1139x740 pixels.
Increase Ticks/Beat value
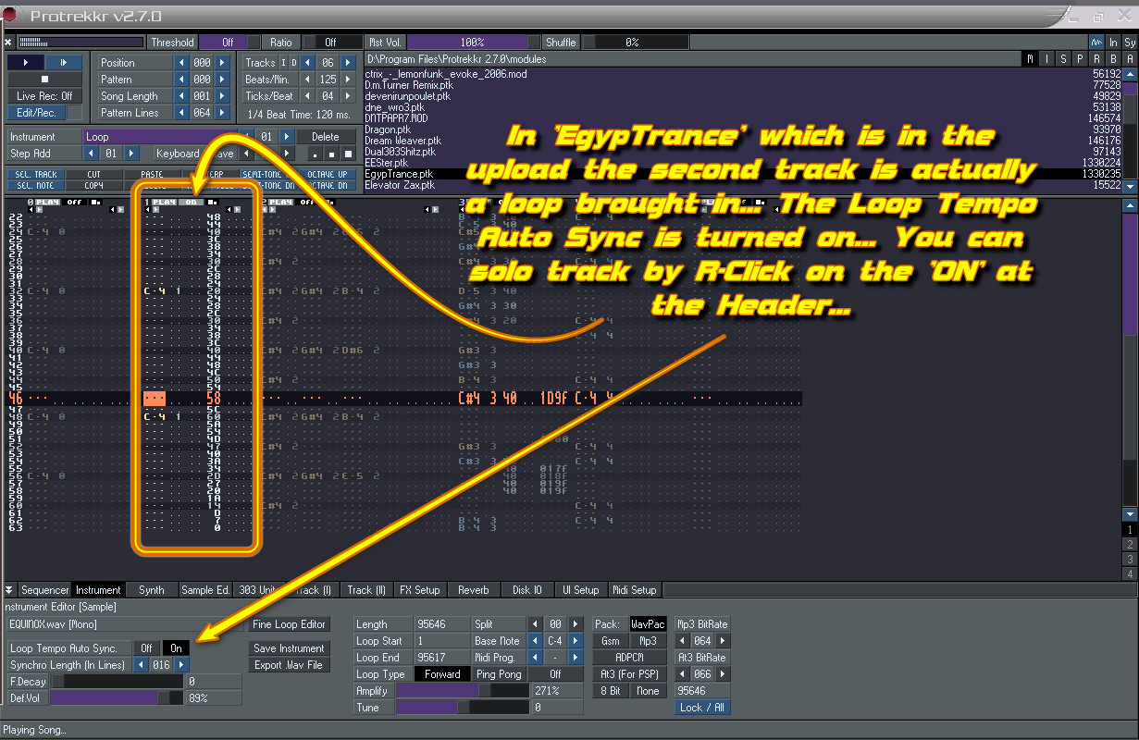[348, 95]
